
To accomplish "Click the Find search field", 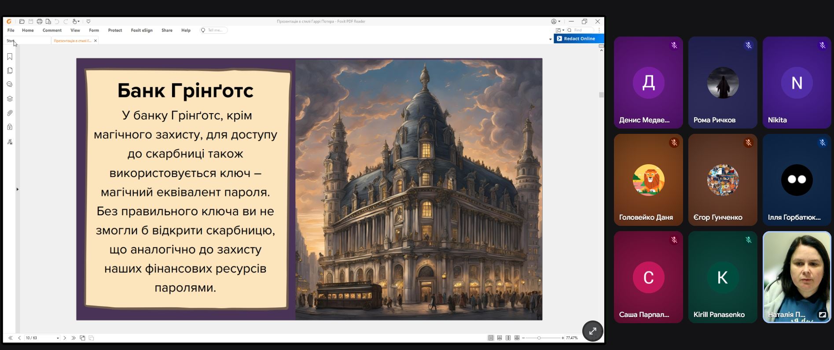I will pos(582,30).
